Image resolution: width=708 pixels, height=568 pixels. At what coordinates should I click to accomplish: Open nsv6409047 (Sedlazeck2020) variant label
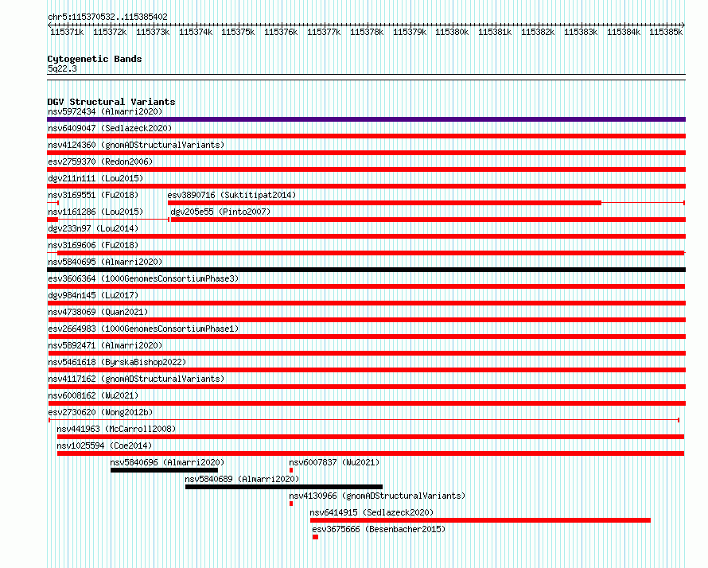(110, 128)
